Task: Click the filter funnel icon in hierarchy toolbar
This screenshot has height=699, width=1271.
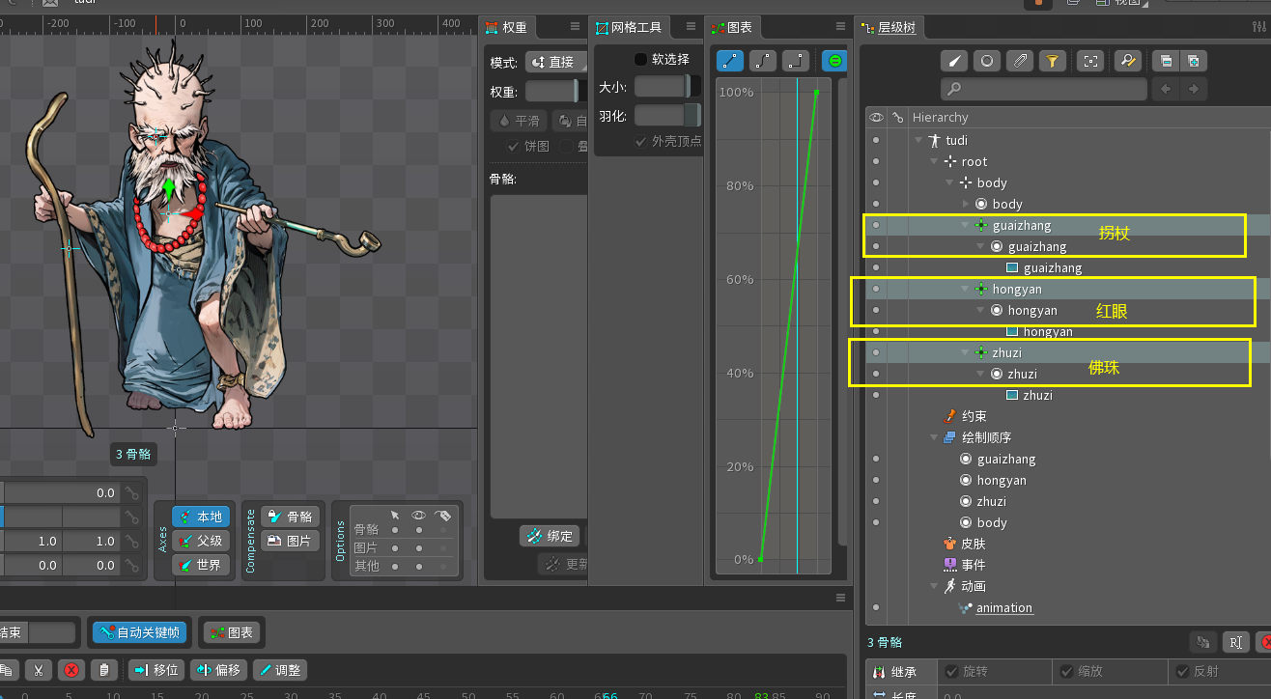Action: (x=1053, y=61)
